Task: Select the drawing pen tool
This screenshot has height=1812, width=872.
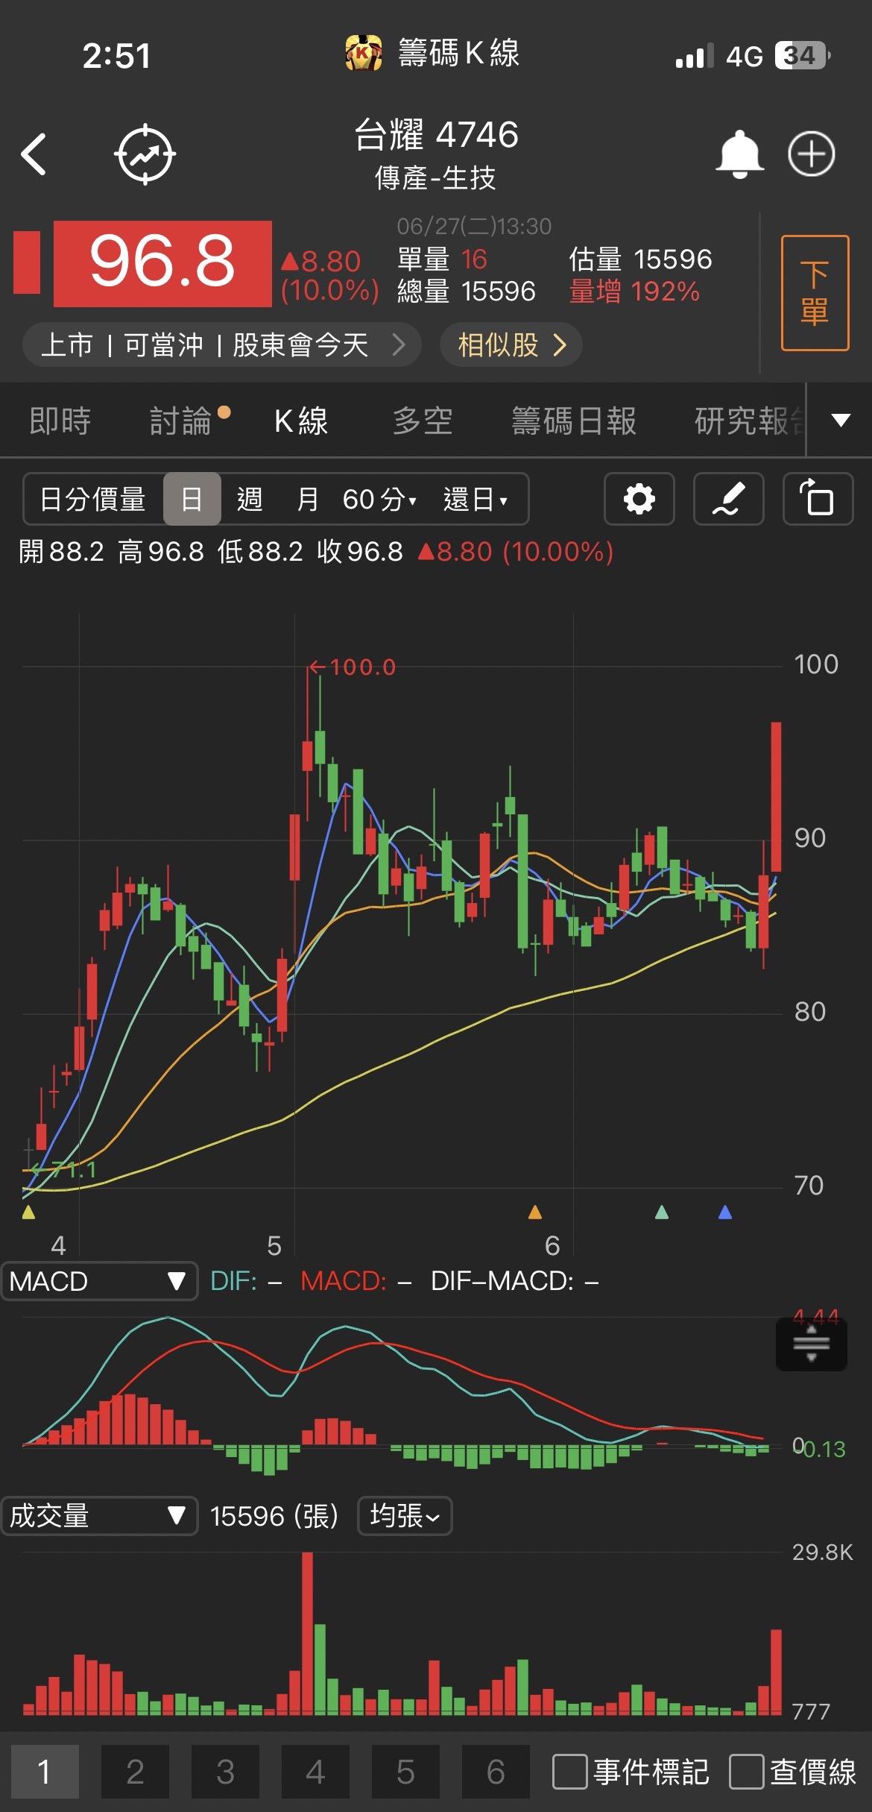Action: tap(728, 499)
